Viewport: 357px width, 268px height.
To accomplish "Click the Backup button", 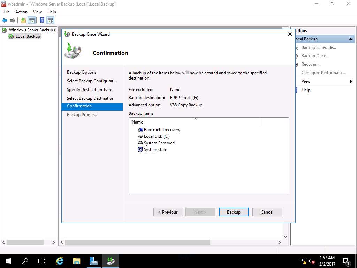I will point(234,212).
